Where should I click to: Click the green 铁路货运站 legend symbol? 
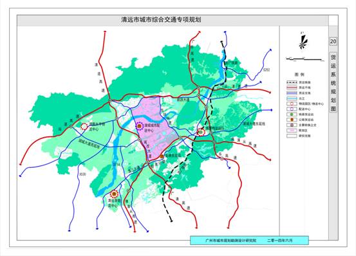coord(292,114)
